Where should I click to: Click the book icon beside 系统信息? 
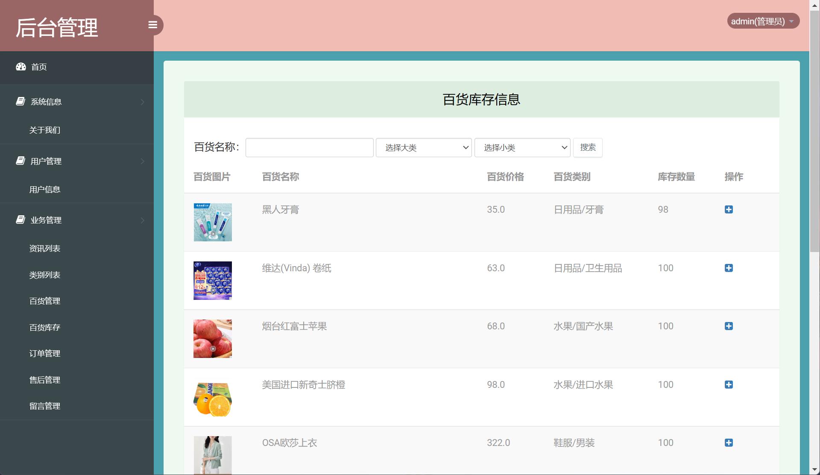[20, 101]
